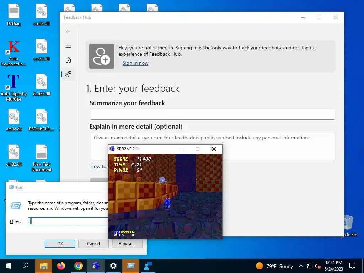364x273 pixels.
Task: Open clock and calendar flyout
Action: click(333, 266)
